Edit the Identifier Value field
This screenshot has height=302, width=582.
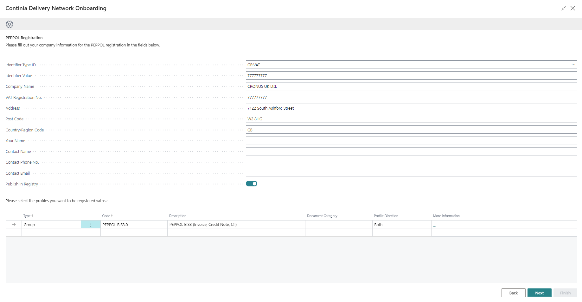click(411, 75)
